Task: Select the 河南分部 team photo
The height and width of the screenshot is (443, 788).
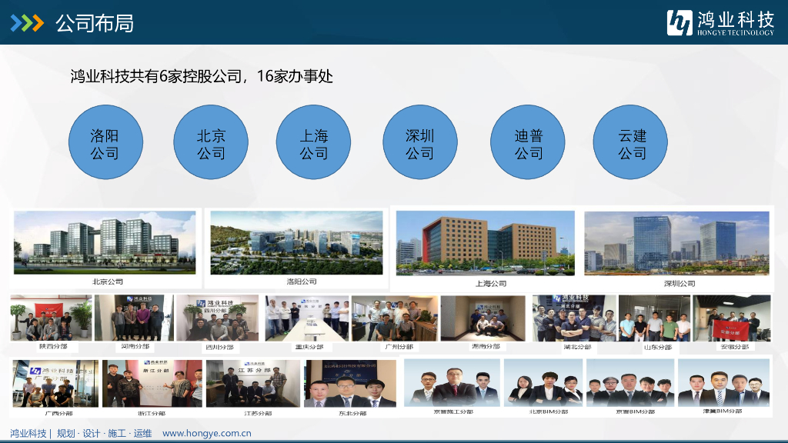Action: pyautogui.click(x=134, y=318)
